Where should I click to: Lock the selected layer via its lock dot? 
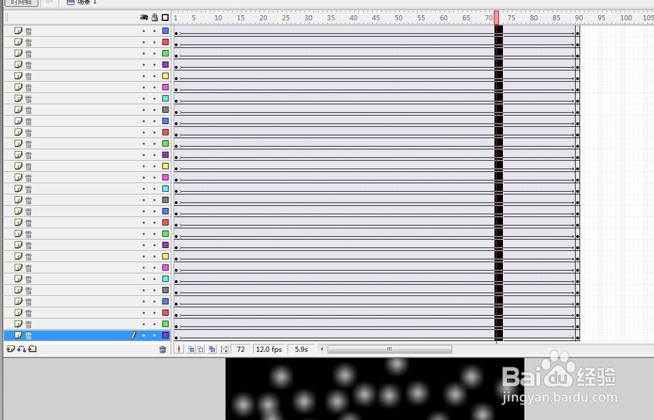pos(154,336)
